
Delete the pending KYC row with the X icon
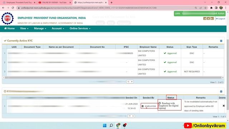(224, 106)
